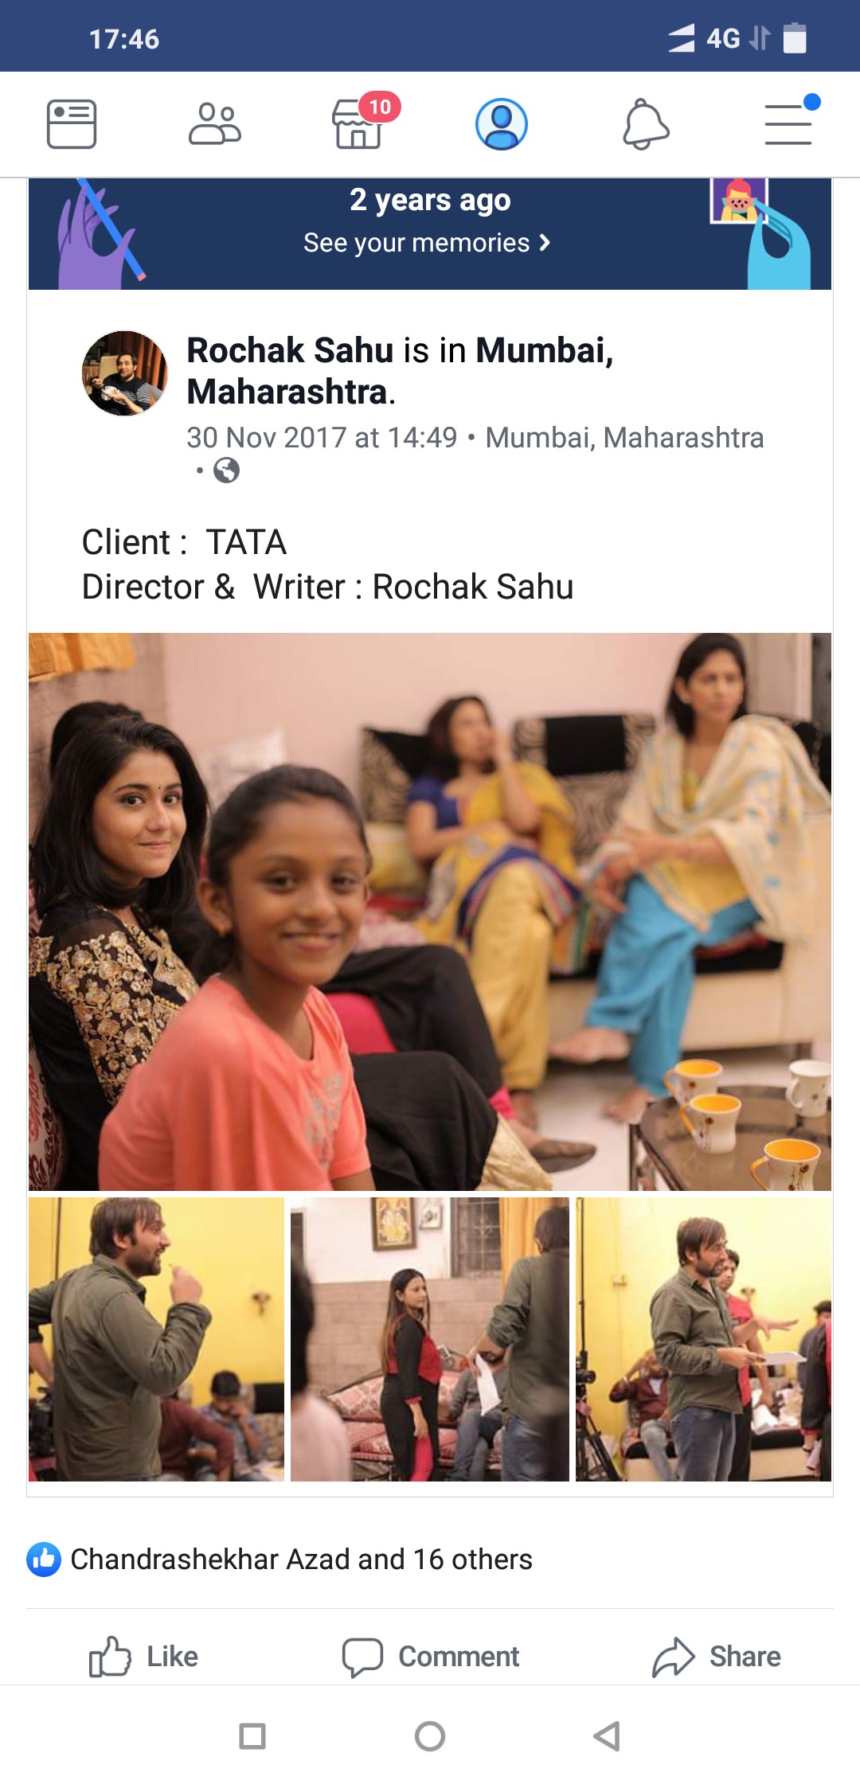
Task: Tap the Share button
Action: click(717, 1657)
